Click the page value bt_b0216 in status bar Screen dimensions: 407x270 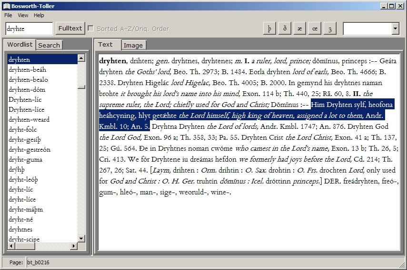[x=38, y=262]
